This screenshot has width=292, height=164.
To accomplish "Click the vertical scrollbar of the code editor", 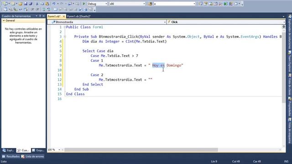I will tap(284, 68).
